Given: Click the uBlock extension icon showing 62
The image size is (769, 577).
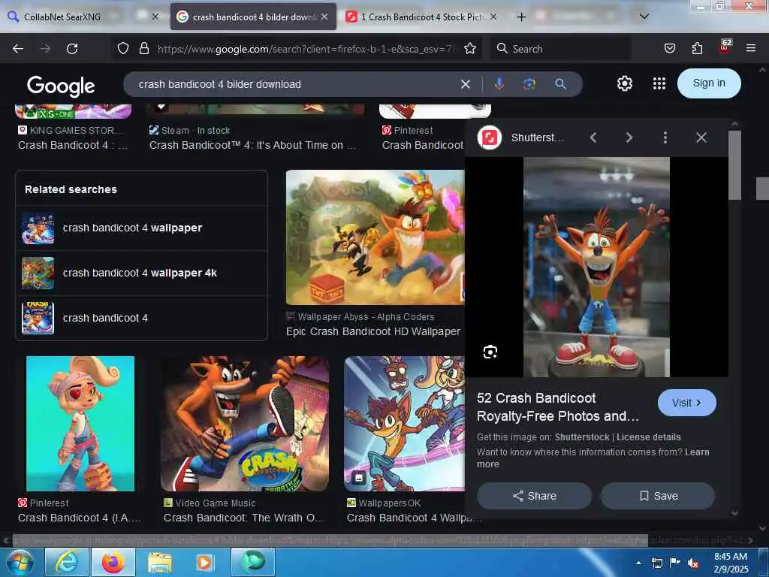Looking at the screenshot, I should pos(724,47).
